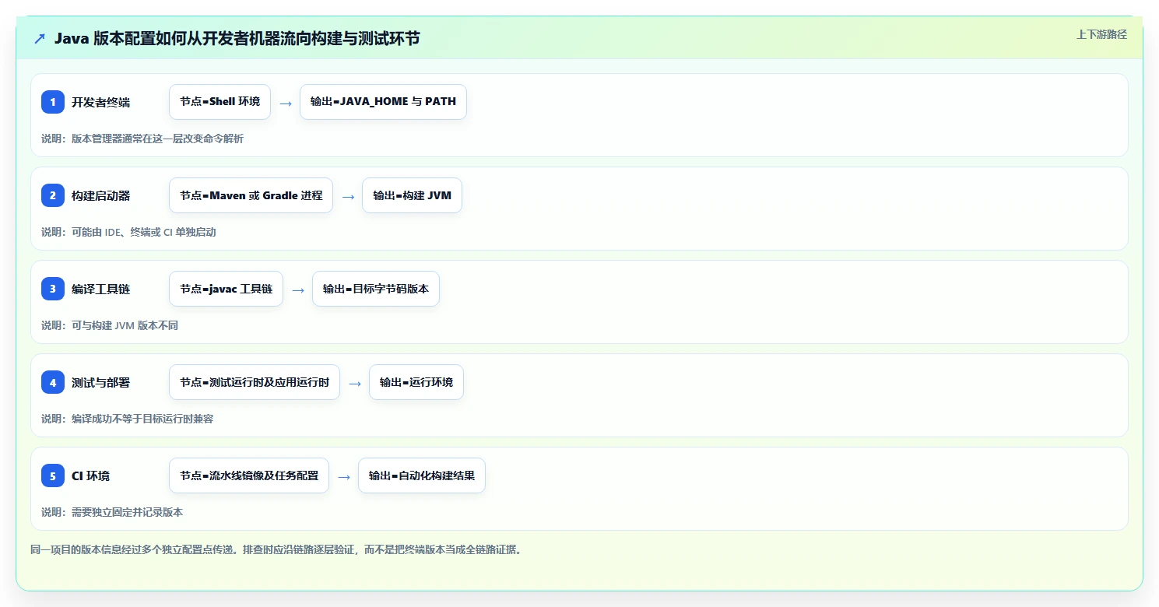Click the step 1 number badge
Image resolution: width=1159 pixels, height=607 pixels.
[x=53, y=102]
